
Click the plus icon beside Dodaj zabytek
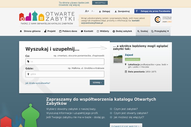[x=114, y=31]
